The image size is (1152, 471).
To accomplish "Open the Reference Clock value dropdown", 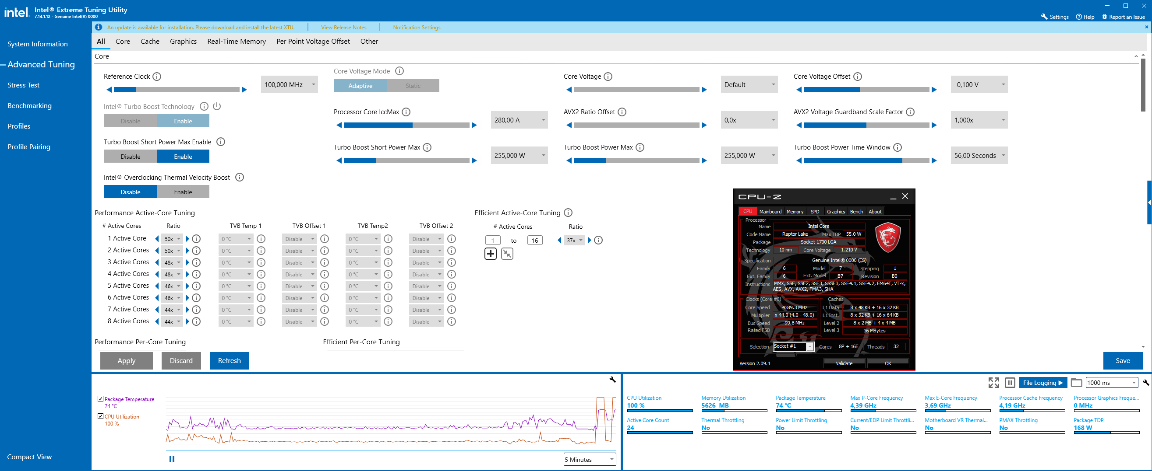I will point(290,84).
